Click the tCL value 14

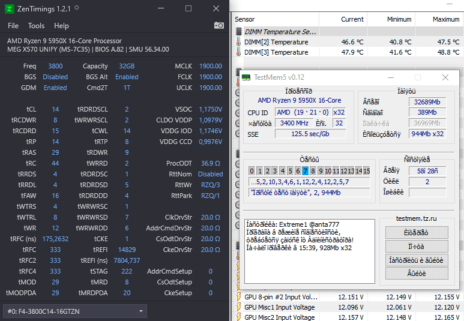pyautogui.click(x=55, y=109)
